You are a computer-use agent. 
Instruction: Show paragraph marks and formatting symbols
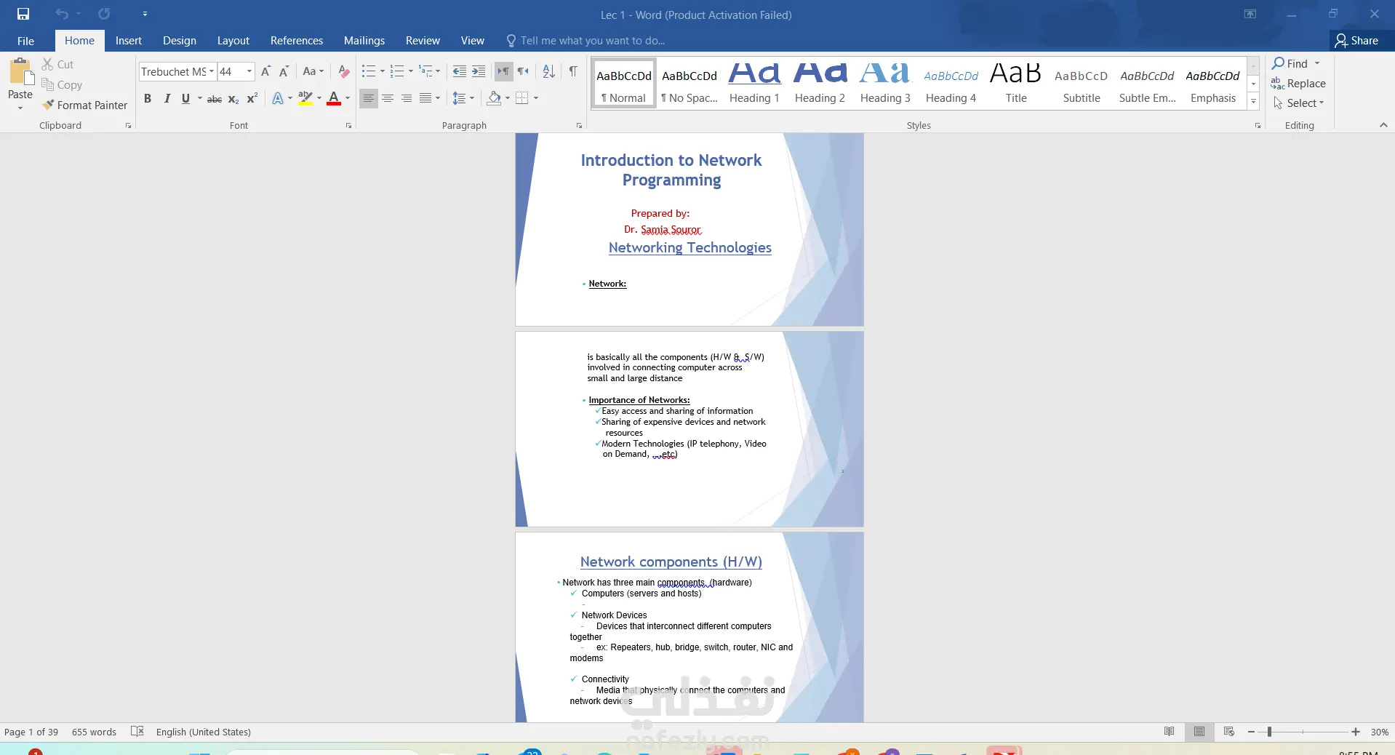tap(573, 71)
